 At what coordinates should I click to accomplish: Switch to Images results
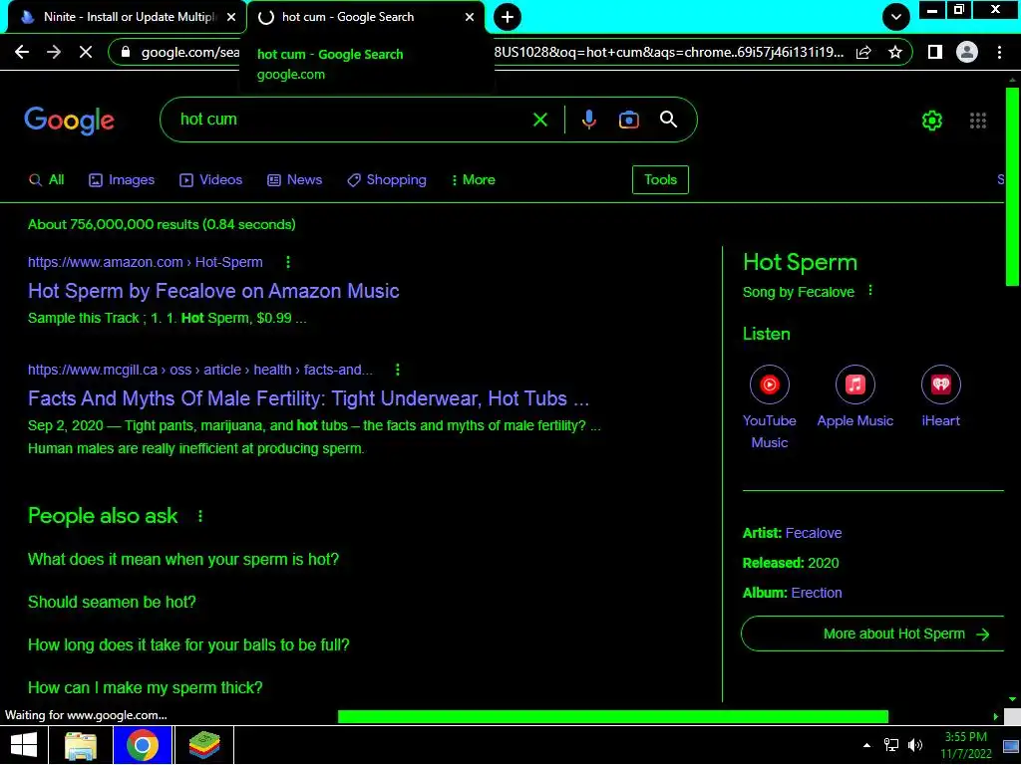click(x=122, y=180)
